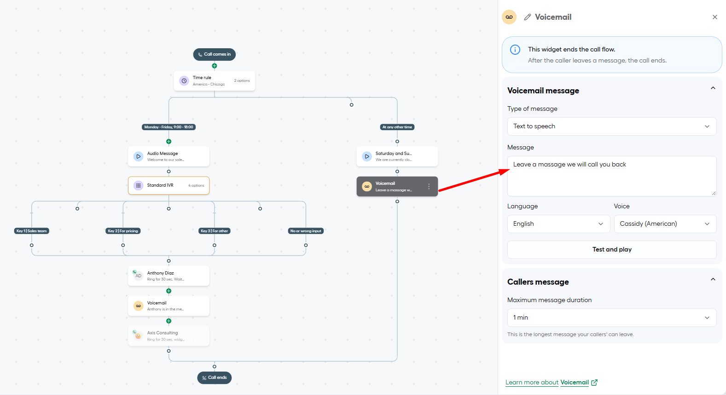Click the green plus below Call comes in
The height and width of the screenshot is (395, 726).
click(x=215, y=66)
